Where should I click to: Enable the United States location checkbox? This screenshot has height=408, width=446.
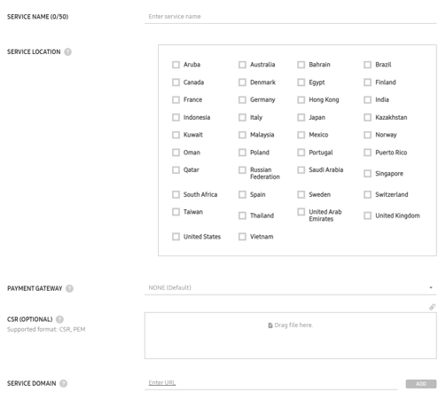pyautogui.click(x=176, y=237)
